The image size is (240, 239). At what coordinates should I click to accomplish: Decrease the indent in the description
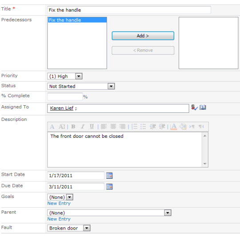coord(152,127)
